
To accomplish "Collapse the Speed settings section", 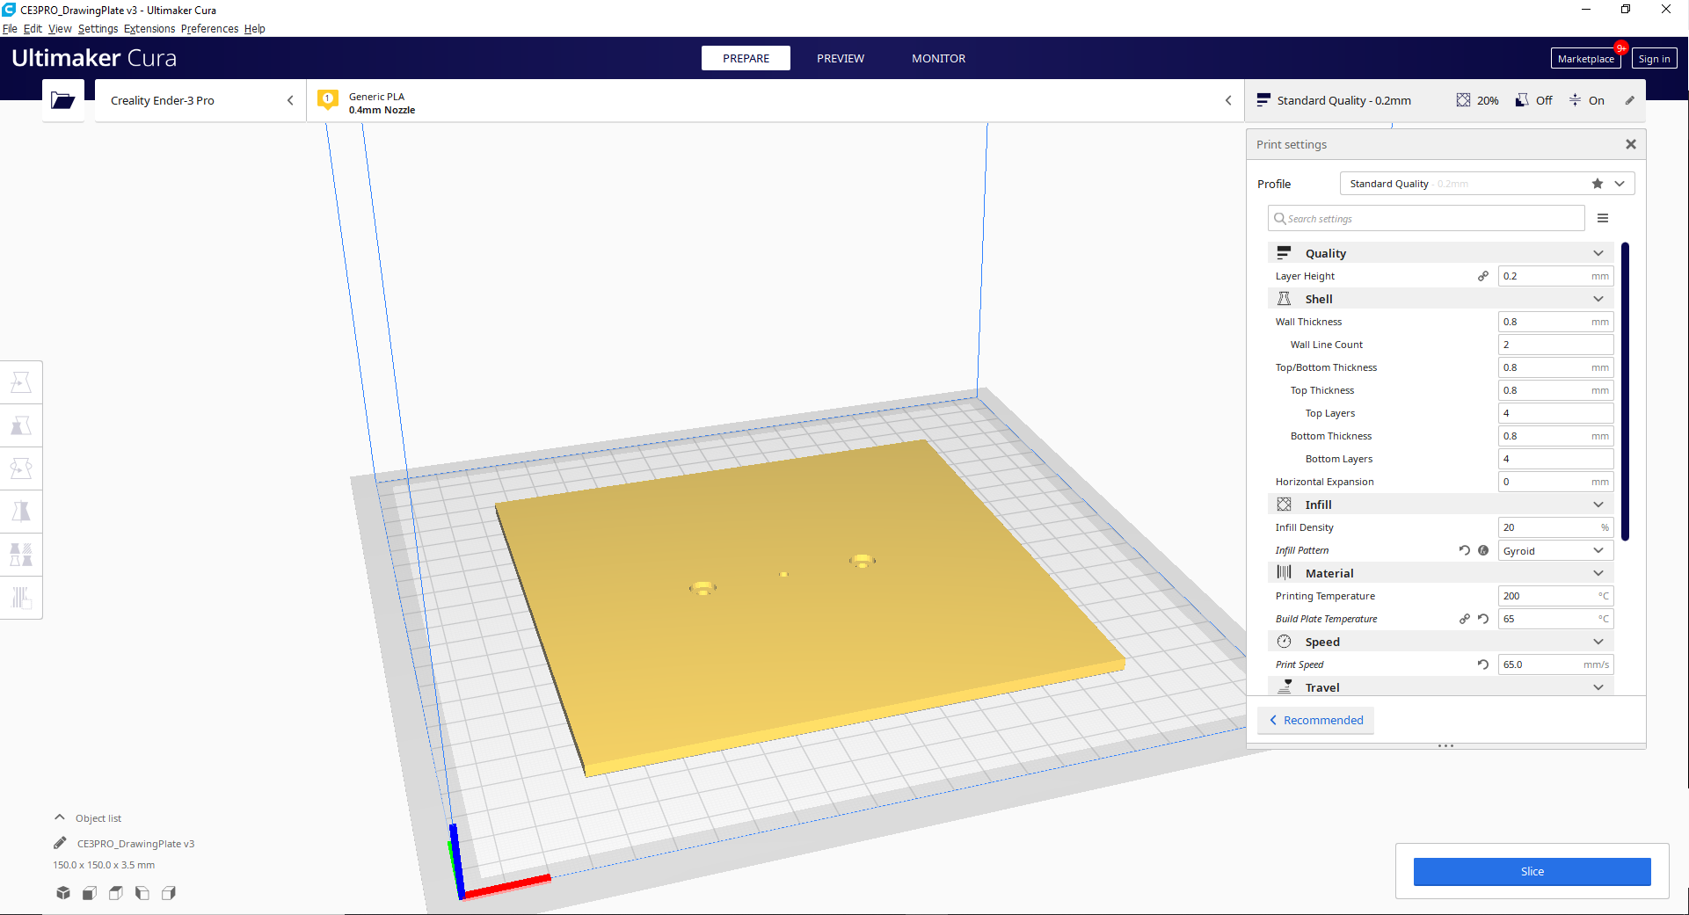I will [x=1440, y=642].
